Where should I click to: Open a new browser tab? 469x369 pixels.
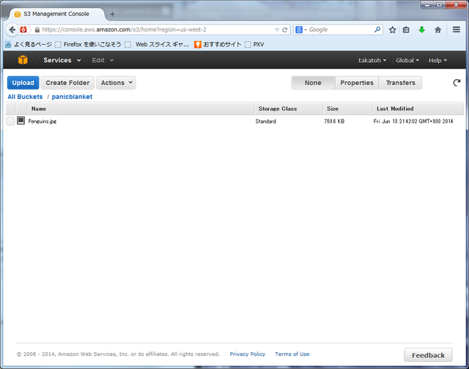[112, 14]
